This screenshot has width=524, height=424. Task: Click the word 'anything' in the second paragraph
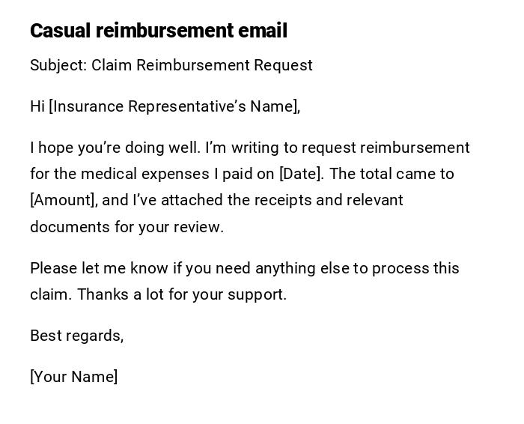point(287,268)
